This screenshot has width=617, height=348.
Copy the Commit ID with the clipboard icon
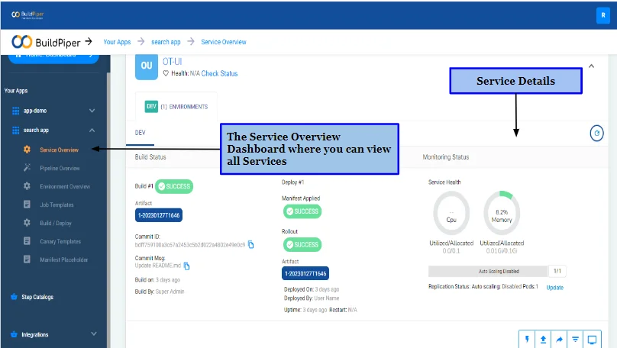(x=250, y=244)
